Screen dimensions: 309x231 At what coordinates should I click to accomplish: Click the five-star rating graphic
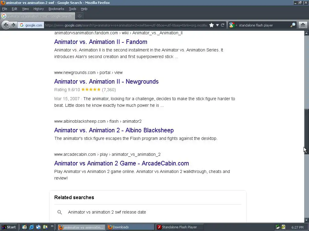[x=91, y=90]
